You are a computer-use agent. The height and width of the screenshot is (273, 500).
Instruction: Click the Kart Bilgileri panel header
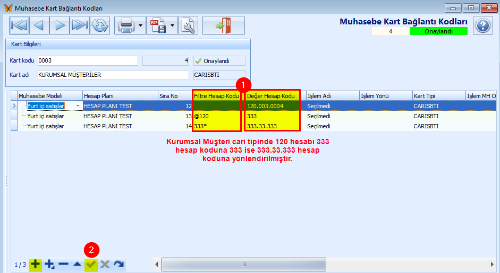click(x=128, y=44)
